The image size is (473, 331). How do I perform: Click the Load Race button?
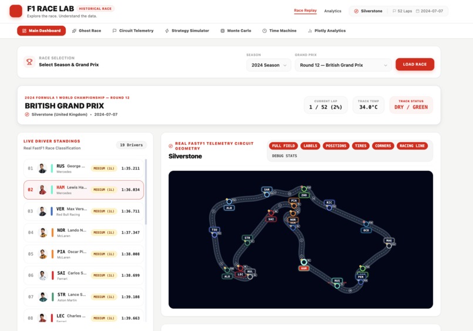[415, 65]
